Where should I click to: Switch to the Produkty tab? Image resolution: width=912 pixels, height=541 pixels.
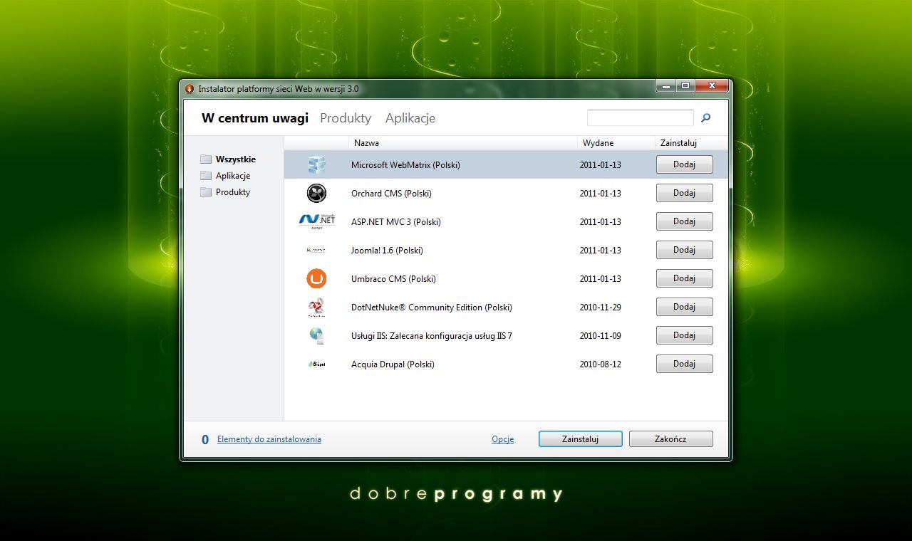[345, 118]
